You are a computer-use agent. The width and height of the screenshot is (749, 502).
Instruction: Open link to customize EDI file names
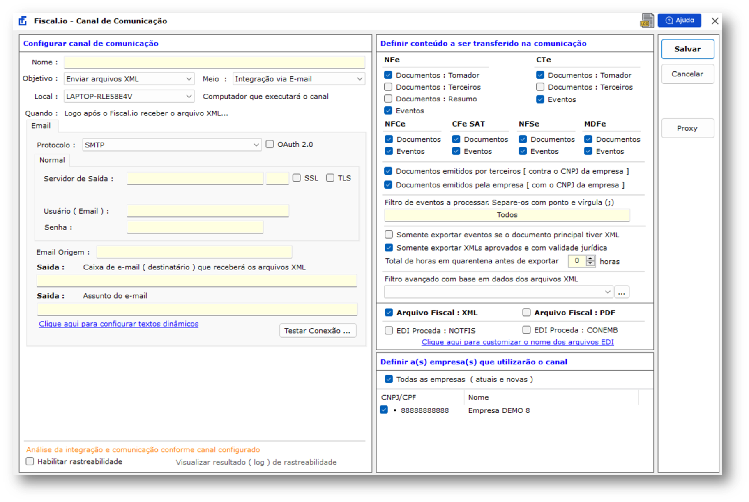518,342
